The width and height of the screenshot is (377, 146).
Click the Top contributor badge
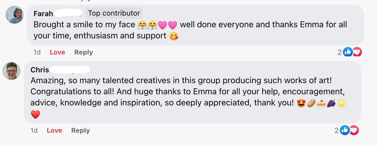114,13
